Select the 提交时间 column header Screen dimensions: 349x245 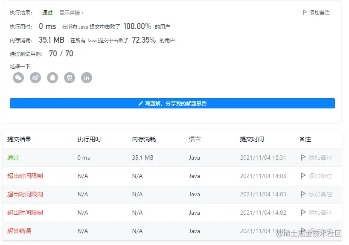(252, 139)
